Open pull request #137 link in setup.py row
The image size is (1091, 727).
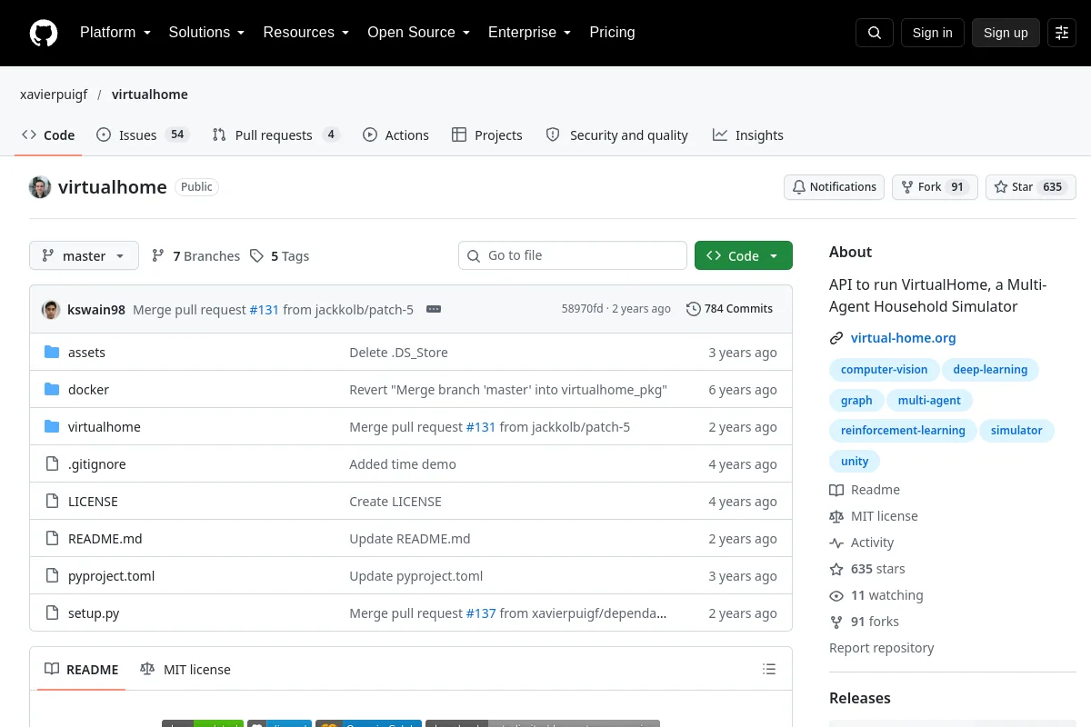click(x=481, y=613)
